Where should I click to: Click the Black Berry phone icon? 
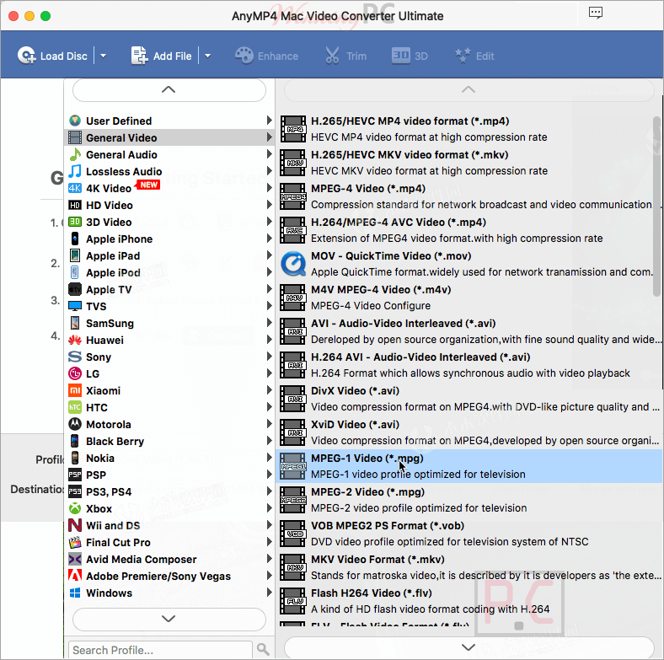point(75,441)
